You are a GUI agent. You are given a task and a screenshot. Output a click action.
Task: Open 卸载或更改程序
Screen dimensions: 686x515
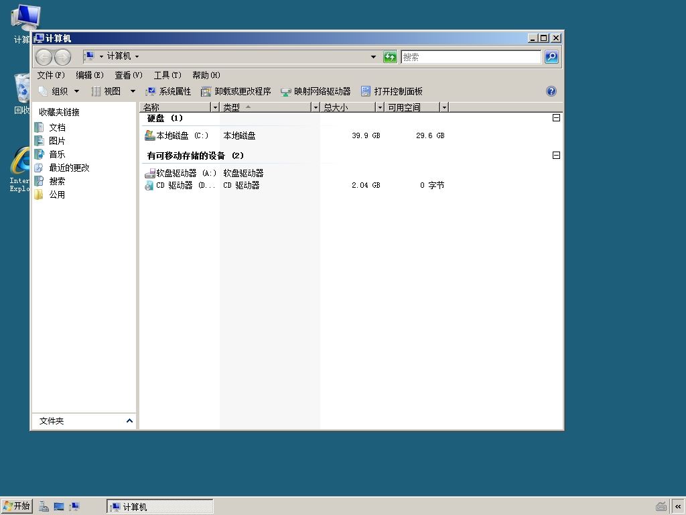[236, 91]
